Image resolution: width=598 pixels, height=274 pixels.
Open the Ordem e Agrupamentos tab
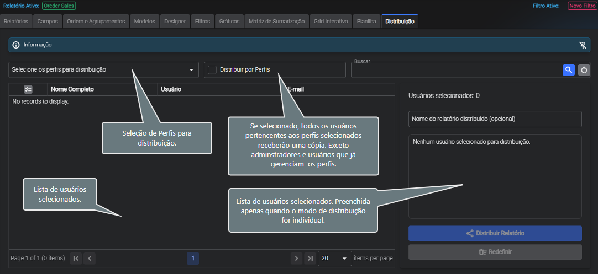[x=96, y=22]
